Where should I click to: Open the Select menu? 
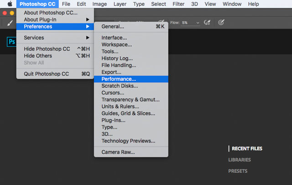coord(158,4)
